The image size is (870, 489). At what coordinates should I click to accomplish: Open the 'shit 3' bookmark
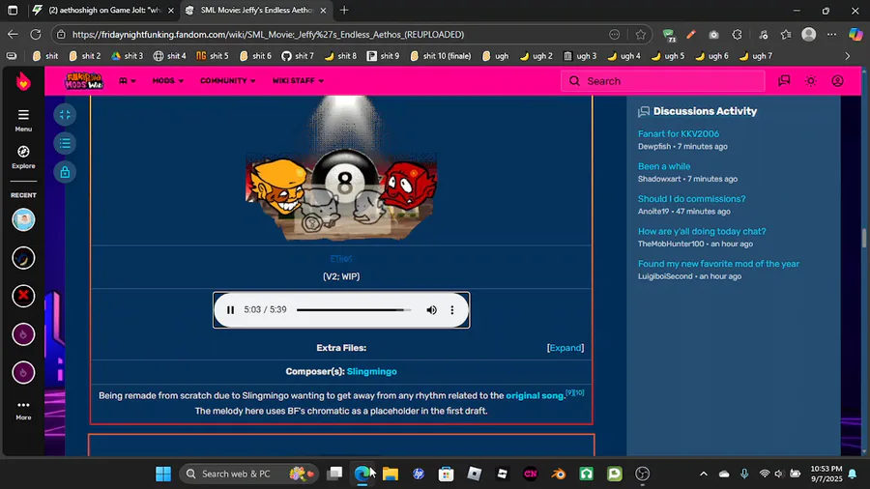coord(127,56)
